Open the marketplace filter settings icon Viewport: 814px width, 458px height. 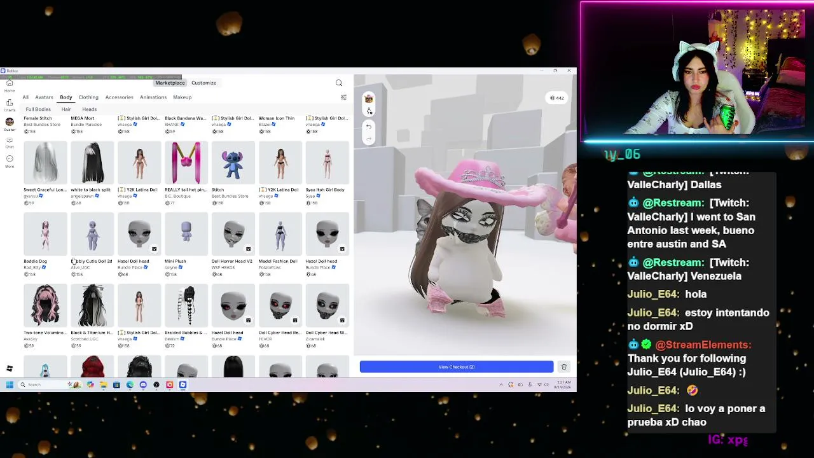point(343,97)
